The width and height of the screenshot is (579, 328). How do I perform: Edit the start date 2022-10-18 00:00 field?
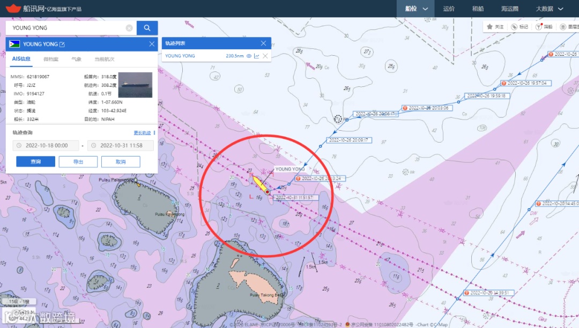(x=46, y=146)
